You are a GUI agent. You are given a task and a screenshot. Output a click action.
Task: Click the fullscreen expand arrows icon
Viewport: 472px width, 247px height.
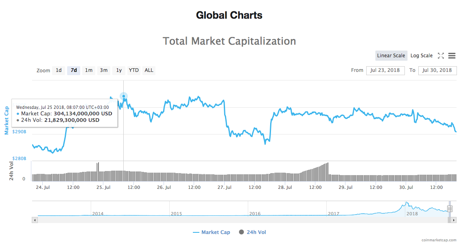tap(441, 55)
